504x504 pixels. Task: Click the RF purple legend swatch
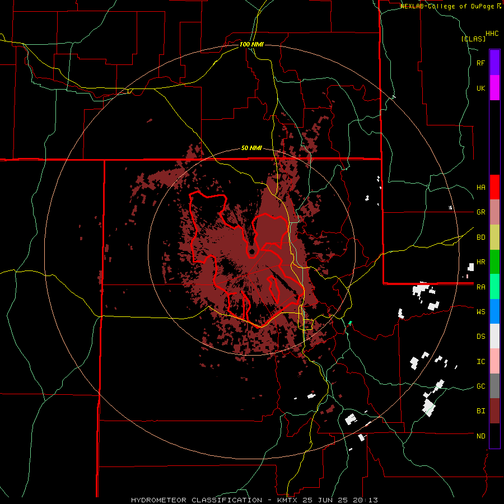pos(494,63)
